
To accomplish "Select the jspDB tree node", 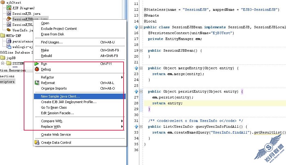I will (x=11, y=58).
